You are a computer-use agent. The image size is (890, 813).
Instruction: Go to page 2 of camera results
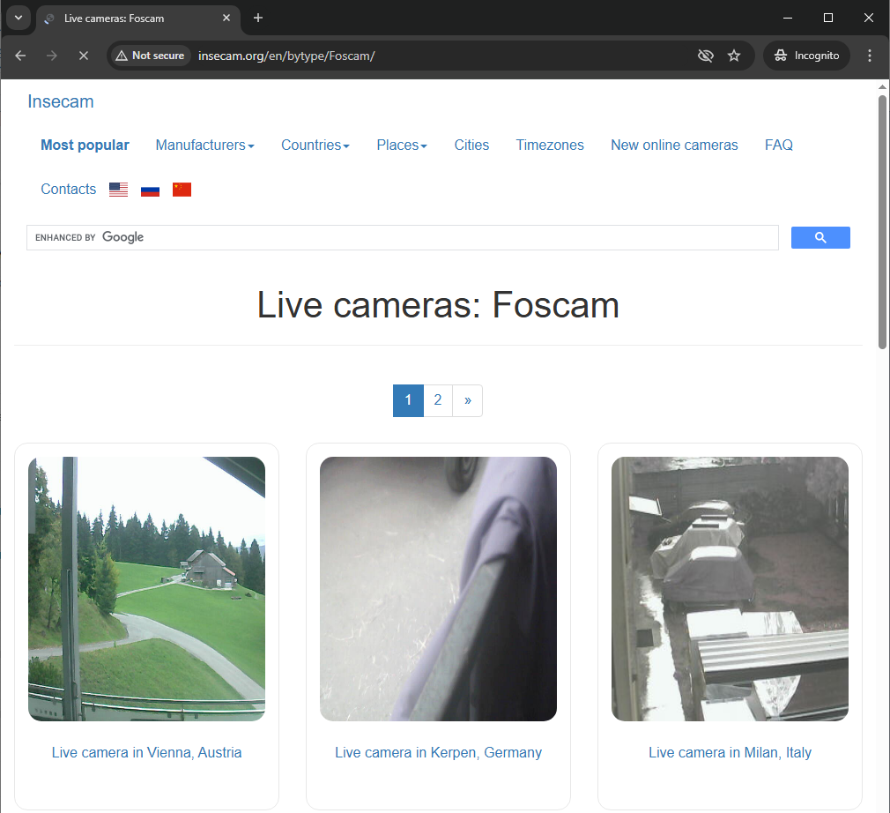(437, 400)
